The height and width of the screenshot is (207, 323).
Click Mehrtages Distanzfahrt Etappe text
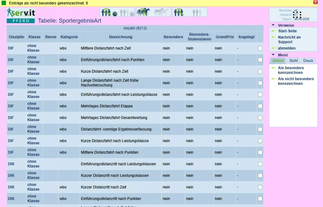(x=107, y=106)
